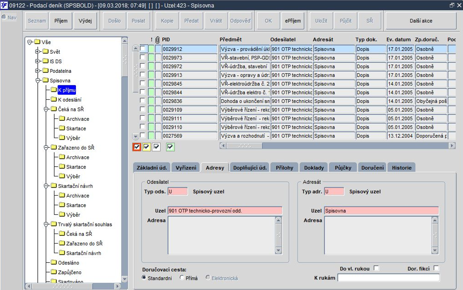Collapse the Spisovna tree node
Viewport: 463px width, 290px height.
[x=37, y=81]
